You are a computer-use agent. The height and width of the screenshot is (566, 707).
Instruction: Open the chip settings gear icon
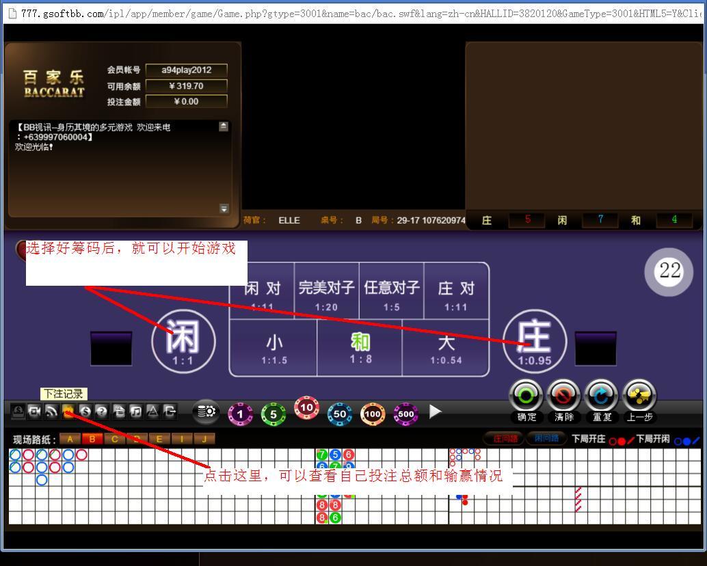[x=206, y=412]
